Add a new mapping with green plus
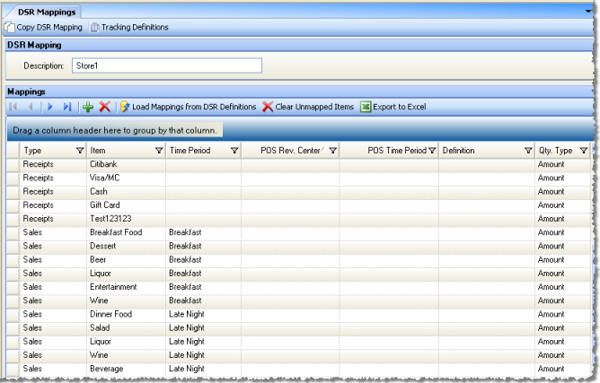This screenshot has width=600, height=383. 88,107
